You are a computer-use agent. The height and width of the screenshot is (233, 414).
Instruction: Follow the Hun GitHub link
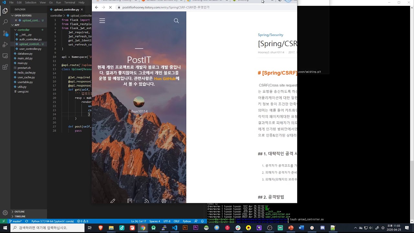(165, 79)
